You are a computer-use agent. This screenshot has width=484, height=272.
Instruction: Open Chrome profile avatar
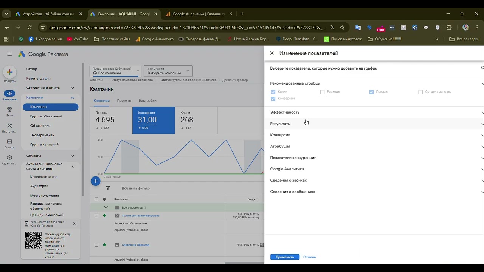[x=465, y=28]
